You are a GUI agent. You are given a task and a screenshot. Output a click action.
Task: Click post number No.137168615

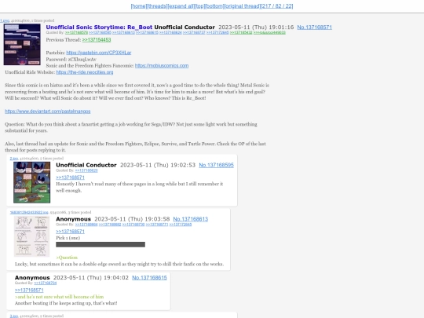[x=149, y=278]
